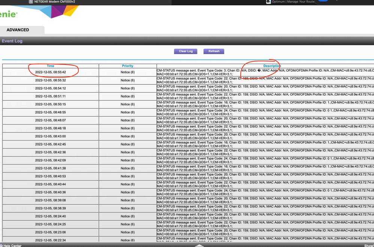This screenshot has height=247, width=374.
Task: Click the downward arrow at page bottom center
Action: 199,246
